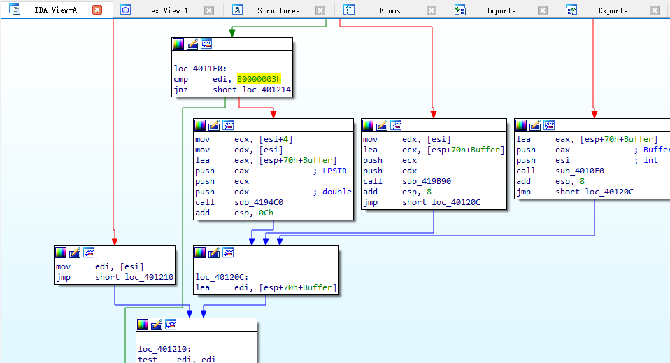Click color palette icon in loc_40120C block

pyautogui.click(x=200, y=252)
